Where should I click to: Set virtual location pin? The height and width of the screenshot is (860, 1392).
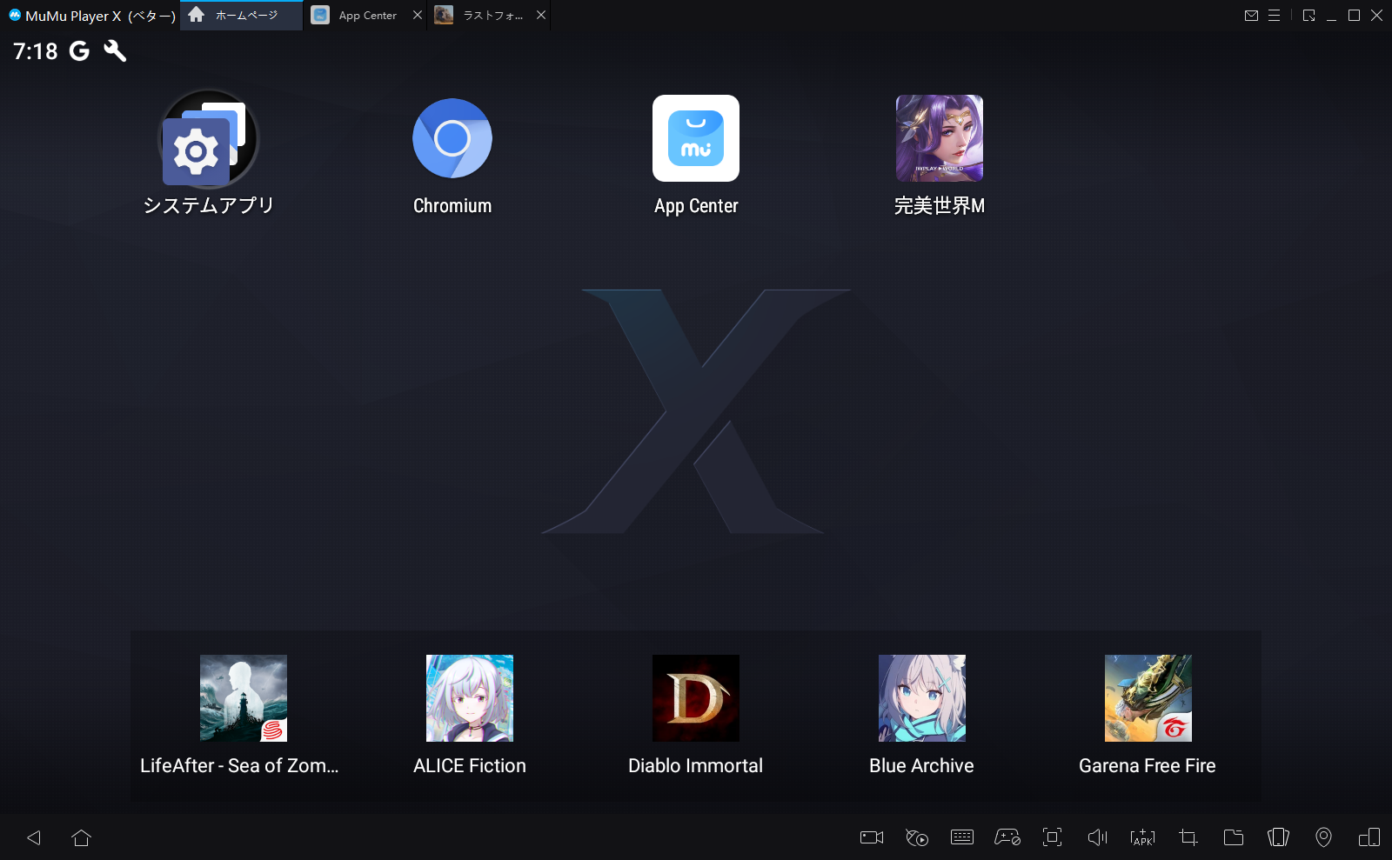coord(1324,837)
